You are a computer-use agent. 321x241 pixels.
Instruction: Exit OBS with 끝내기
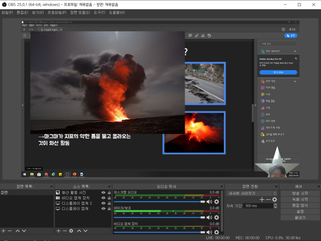(300, 218)
